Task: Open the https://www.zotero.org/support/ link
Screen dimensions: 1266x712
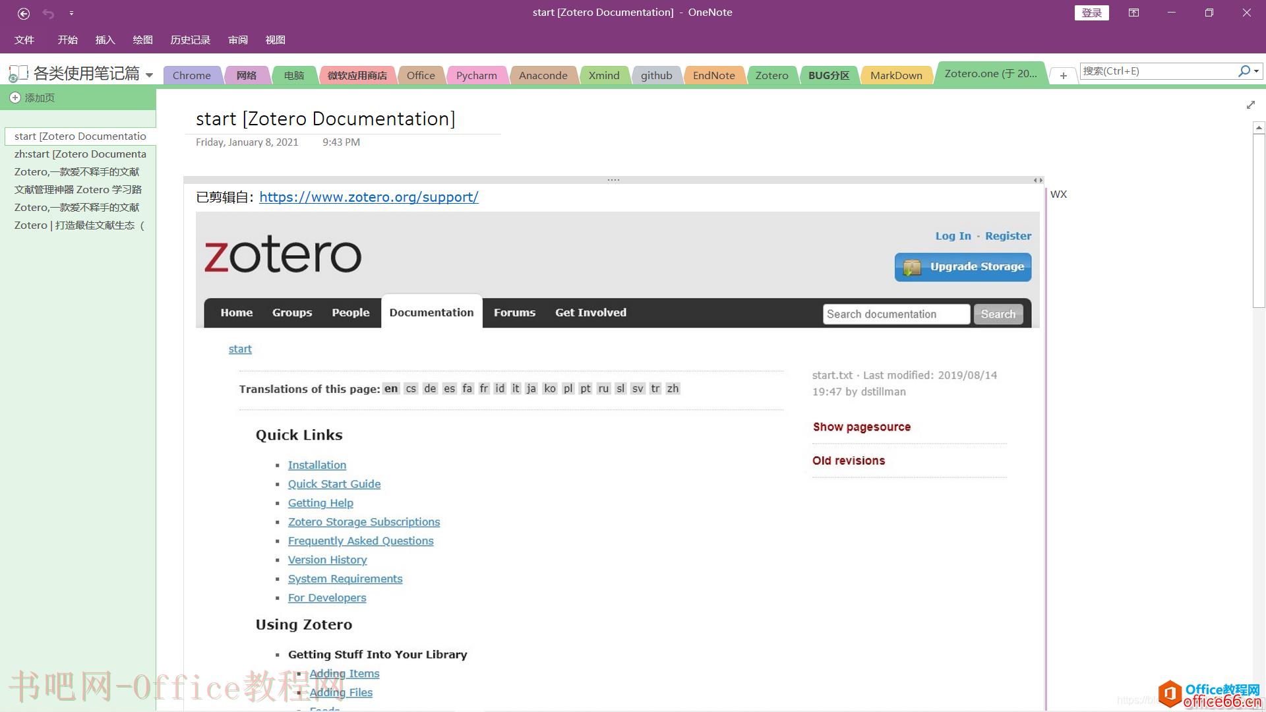Action: click(369, 196)
